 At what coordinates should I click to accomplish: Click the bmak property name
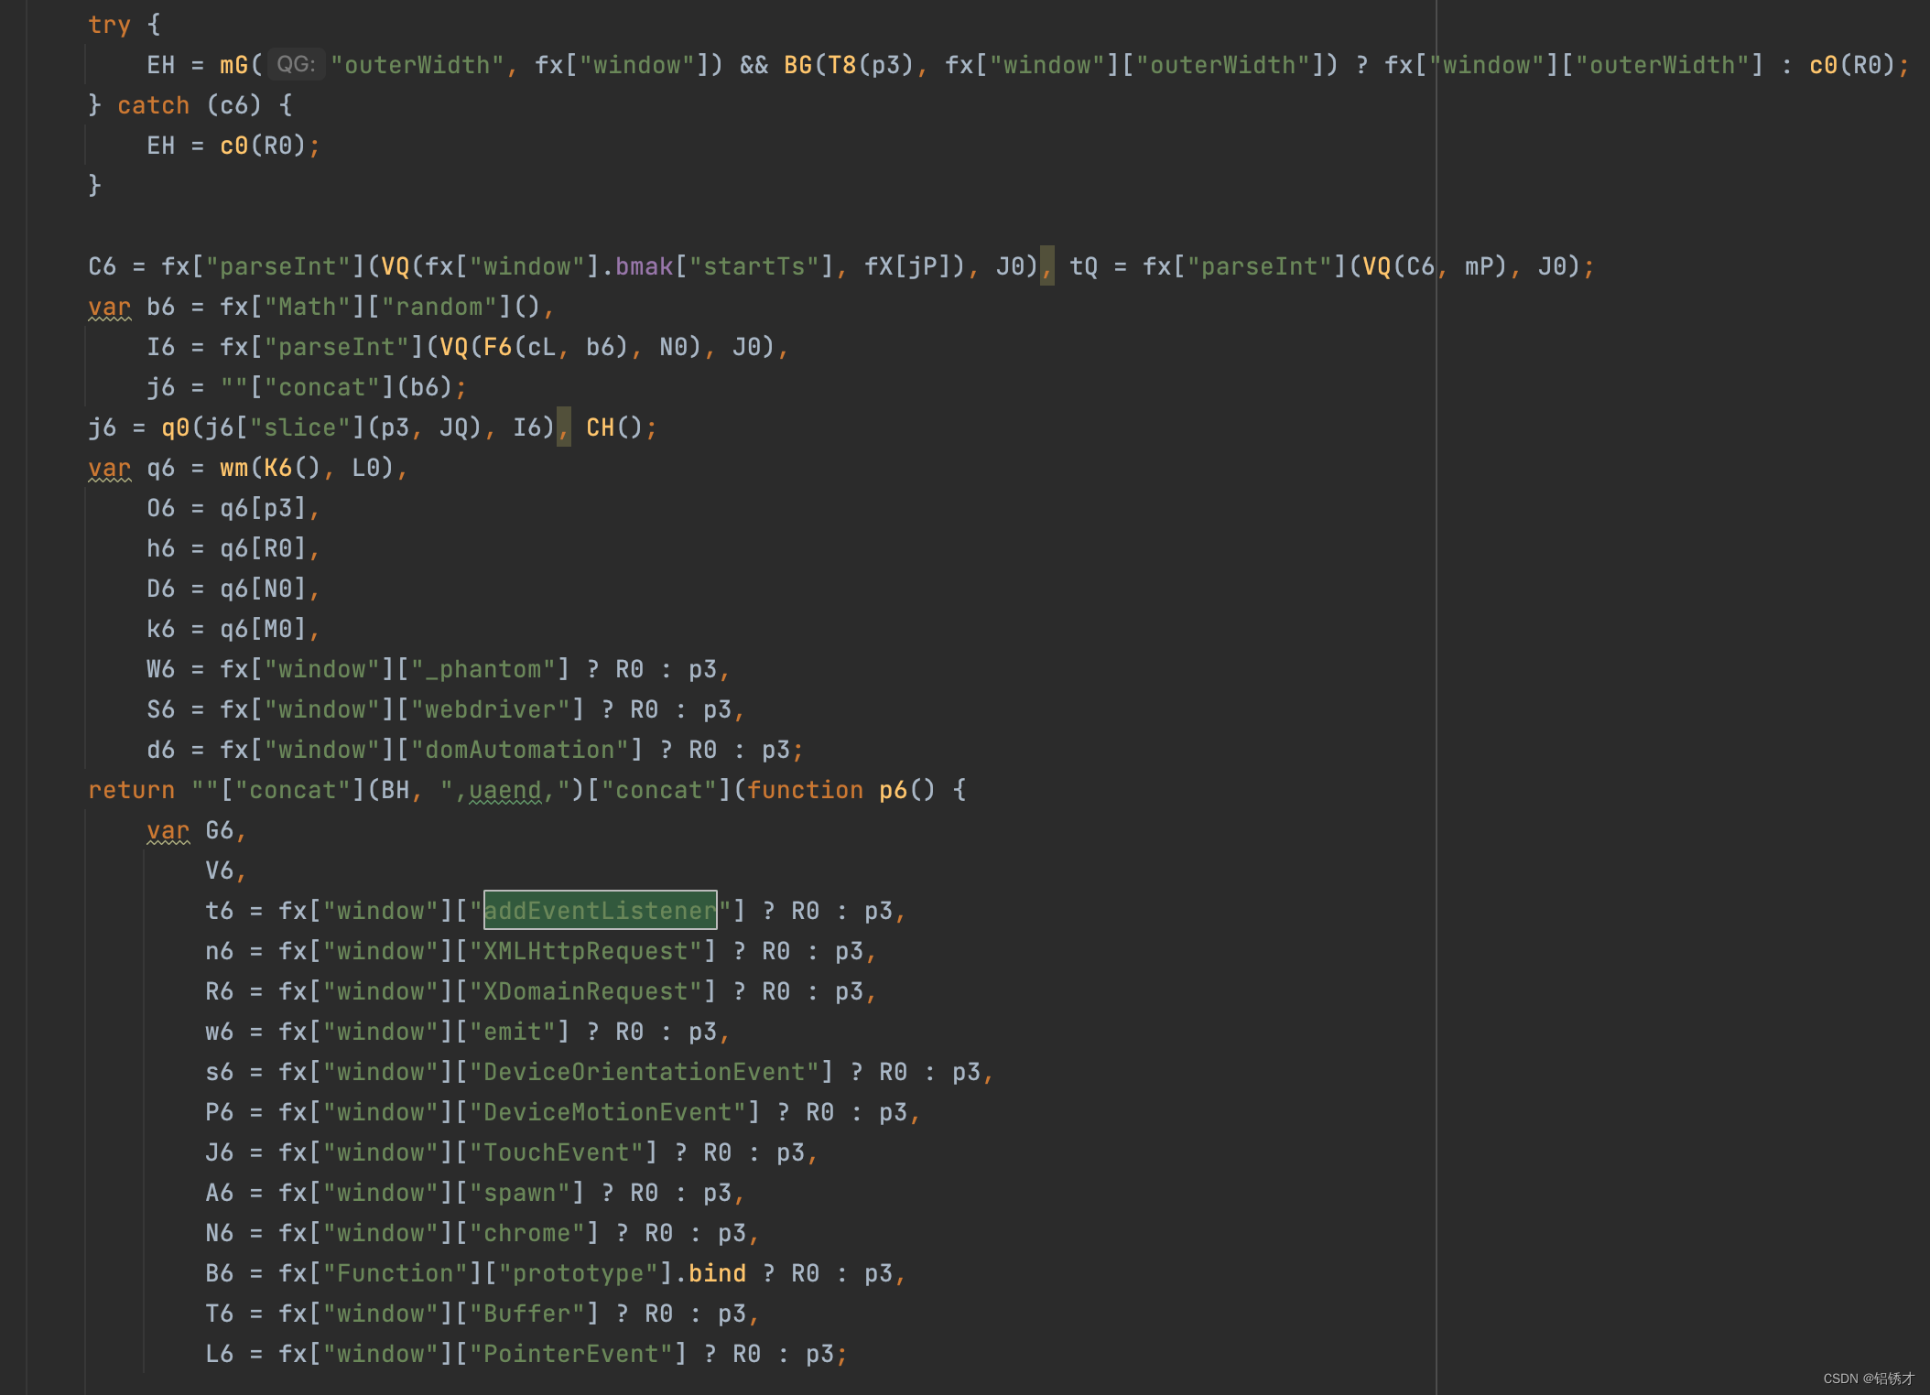tap(644, 266)
